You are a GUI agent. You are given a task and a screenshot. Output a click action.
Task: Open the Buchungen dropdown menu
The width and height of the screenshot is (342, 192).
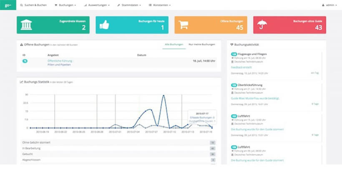click(65, 5)
